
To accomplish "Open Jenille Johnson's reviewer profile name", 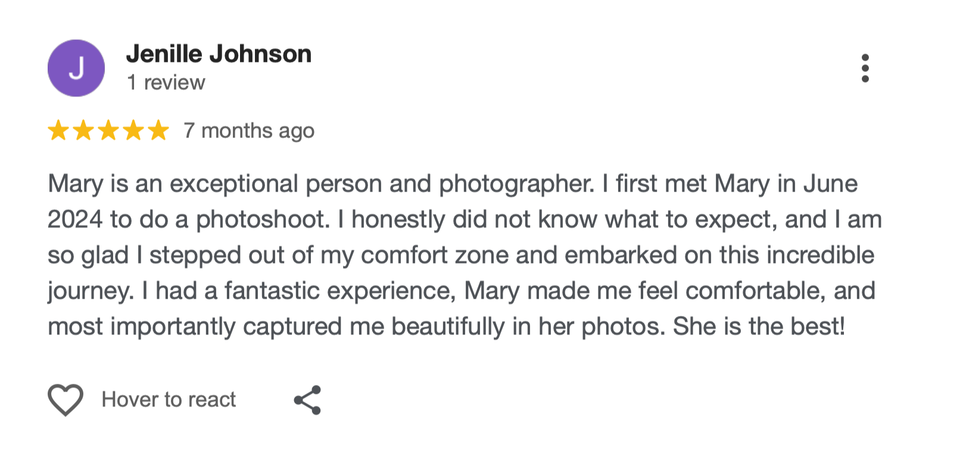I will [x=219, y=54].
